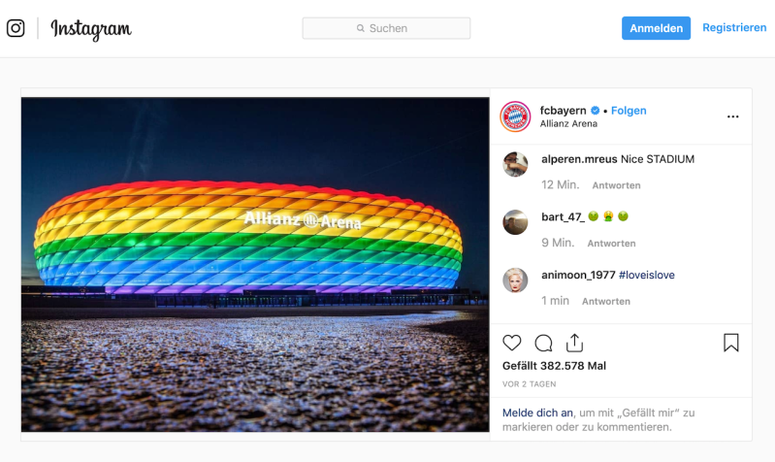Open the Allianz Arena location link

click(x=568, y=124)
